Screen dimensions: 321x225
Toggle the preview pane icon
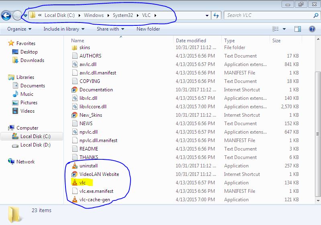(298, 29)
